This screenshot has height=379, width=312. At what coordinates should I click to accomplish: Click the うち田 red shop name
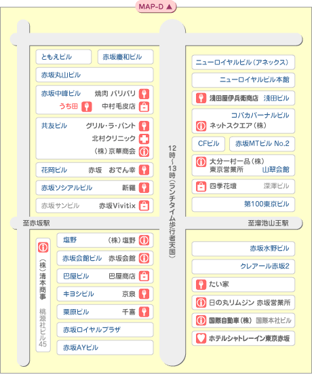[x=69, y=106]
